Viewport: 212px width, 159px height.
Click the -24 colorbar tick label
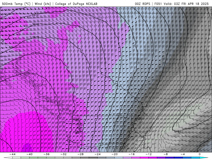pos(98,154)
